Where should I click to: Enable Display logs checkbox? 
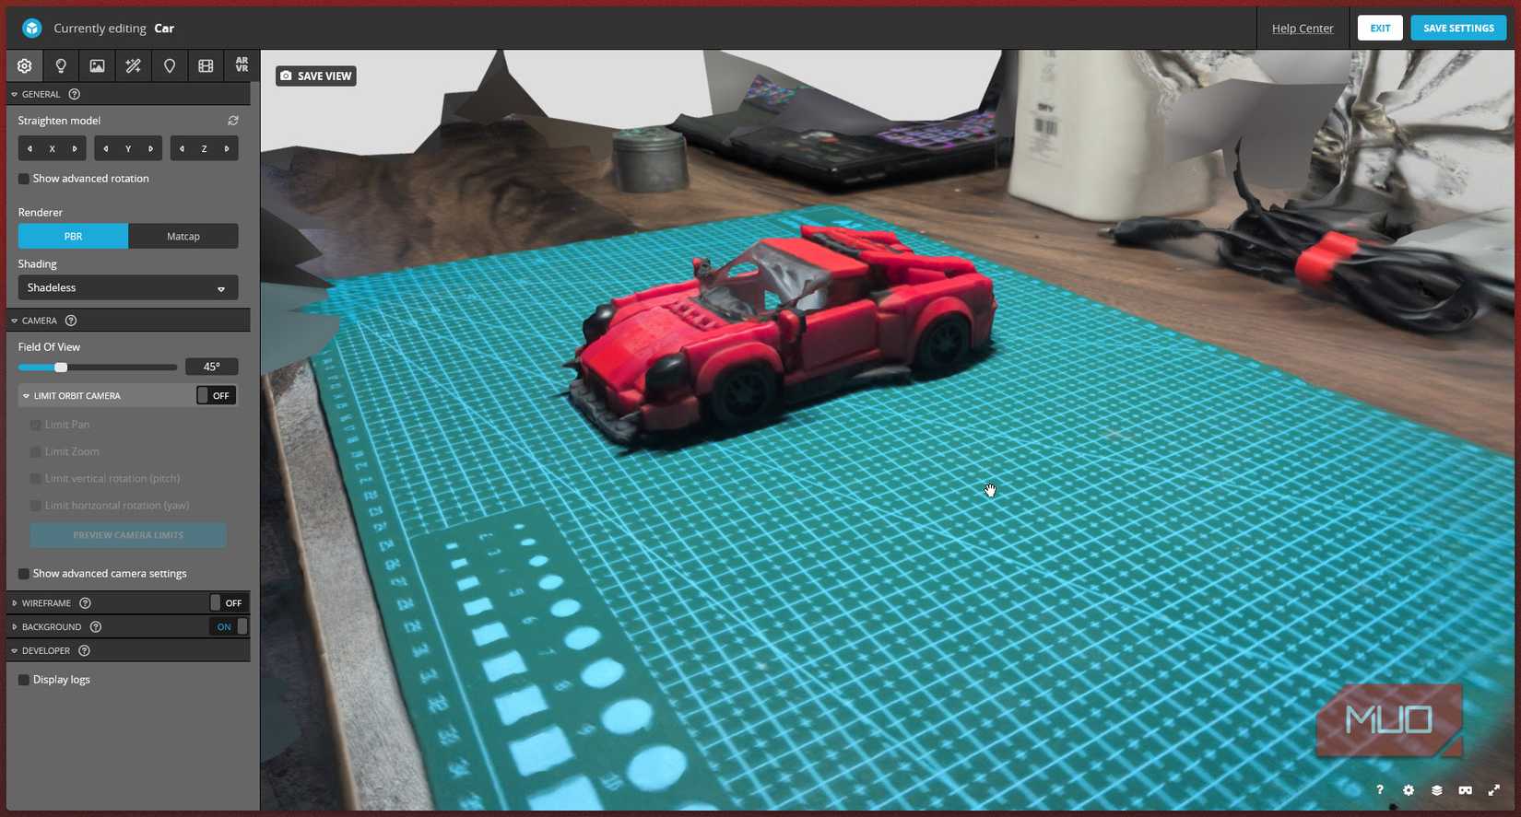24,680
